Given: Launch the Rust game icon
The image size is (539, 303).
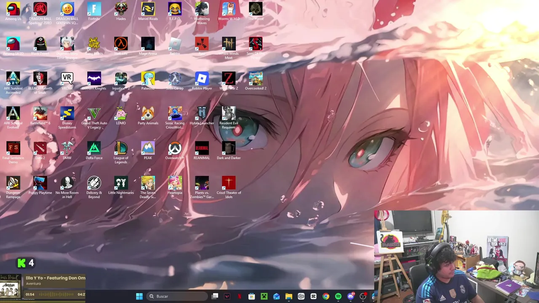Looking at the screenshot, I should [x=202, y=46].
